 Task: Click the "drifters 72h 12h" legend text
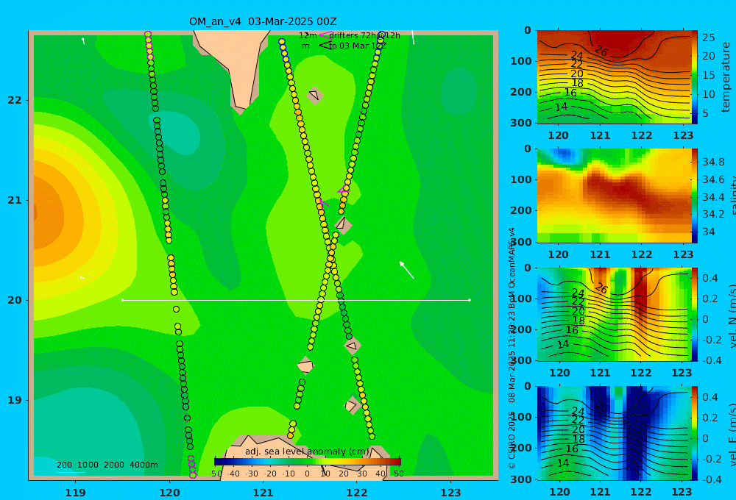pos(364,35)
